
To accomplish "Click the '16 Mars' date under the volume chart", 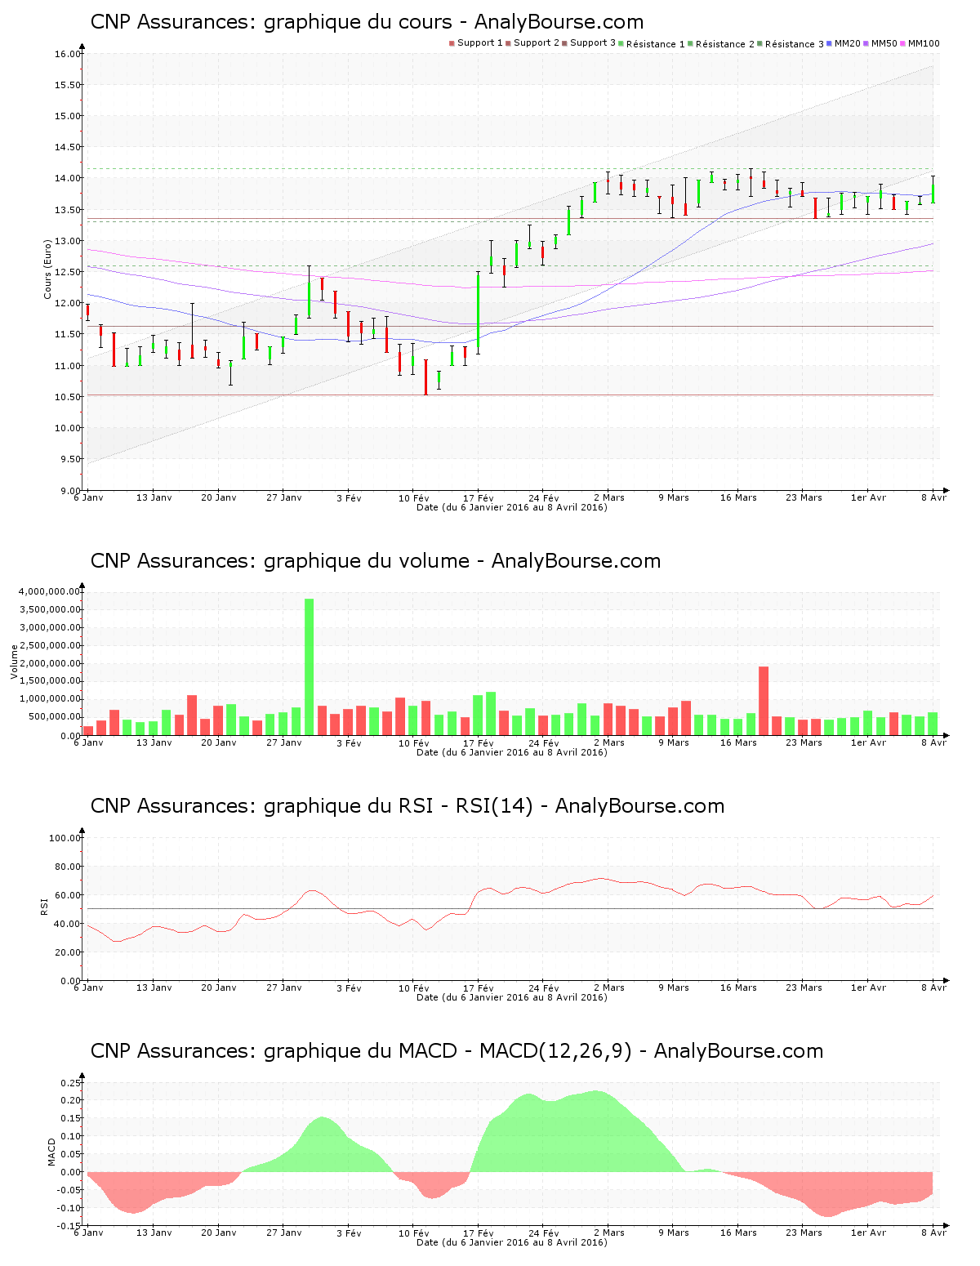I will pos(738,742).
